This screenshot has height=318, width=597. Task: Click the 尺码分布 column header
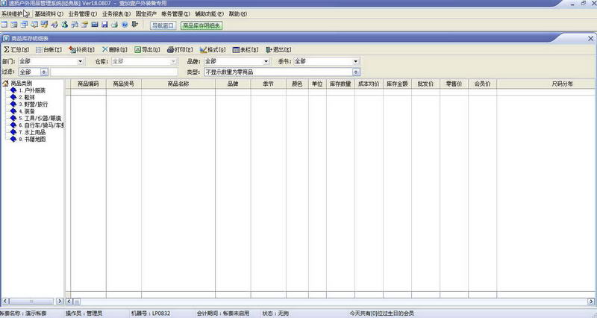563,84
